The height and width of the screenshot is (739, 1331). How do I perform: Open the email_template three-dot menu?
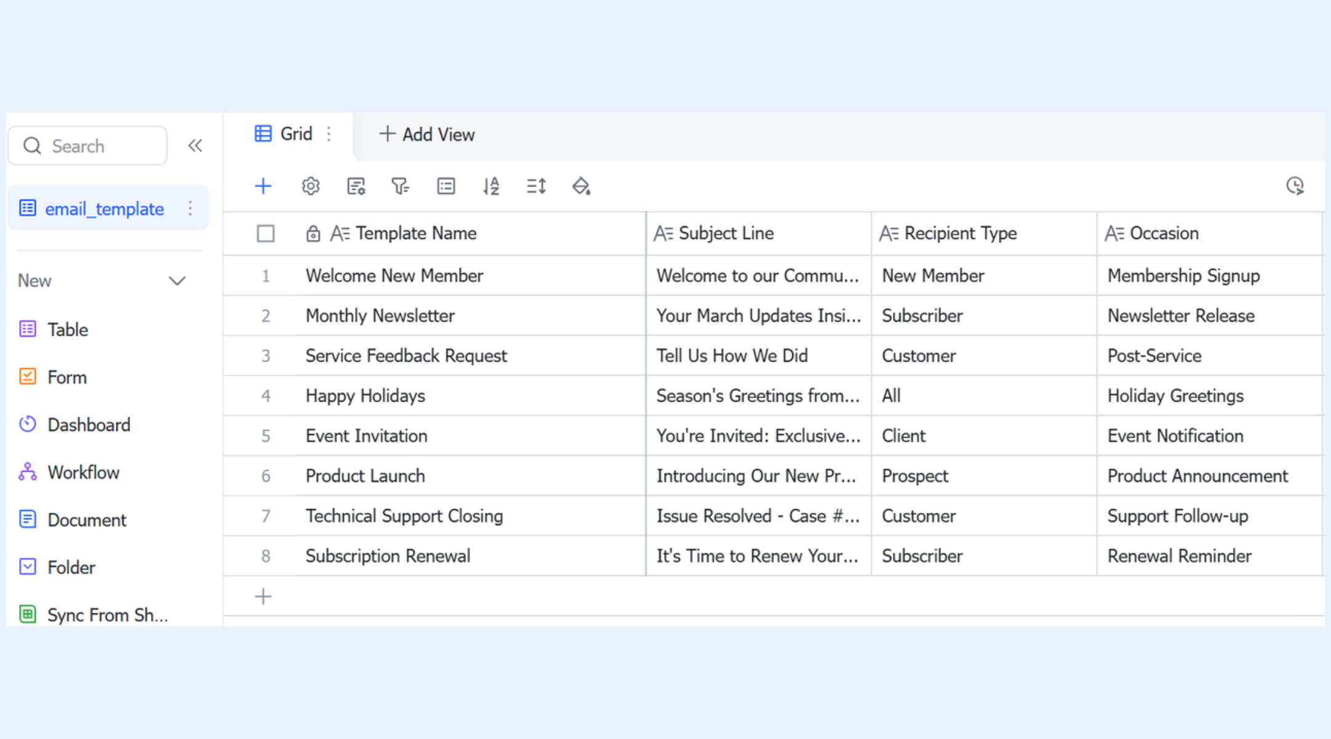click(190, 208)
